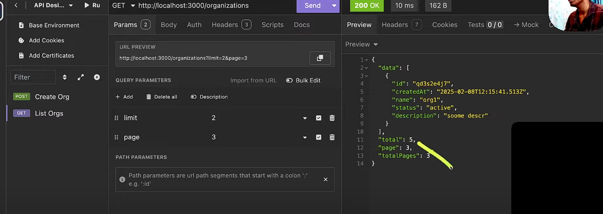Click the 200 OK status badge
Screen dimensions: 603x214
click(367, 5)
